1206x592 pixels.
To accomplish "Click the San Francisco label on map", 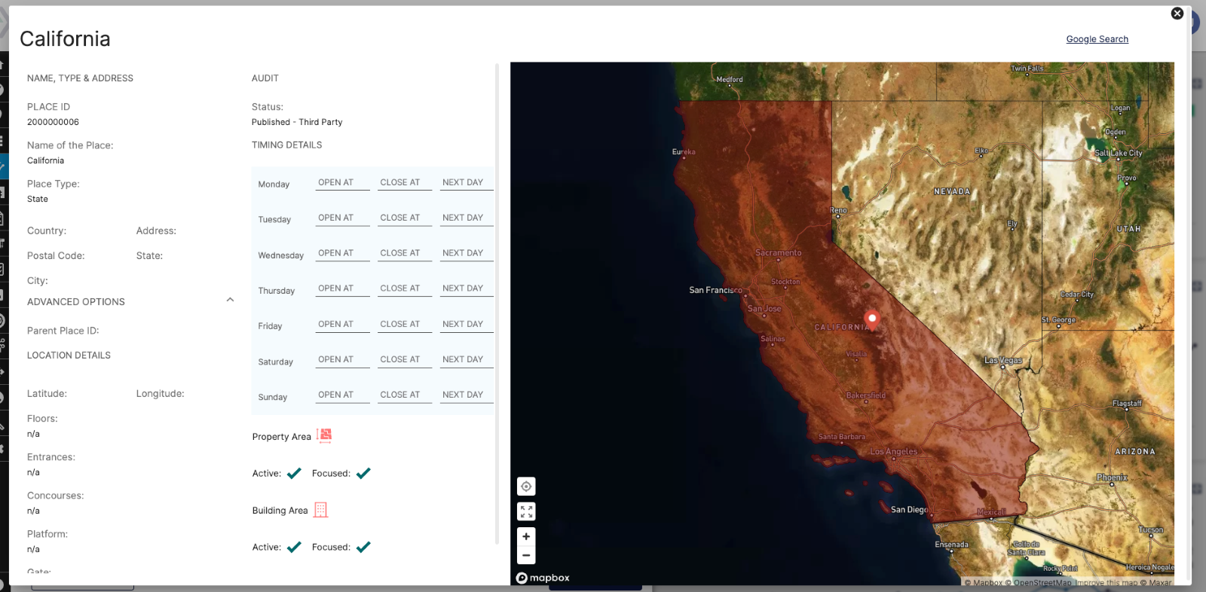I will tap(715, 290).
